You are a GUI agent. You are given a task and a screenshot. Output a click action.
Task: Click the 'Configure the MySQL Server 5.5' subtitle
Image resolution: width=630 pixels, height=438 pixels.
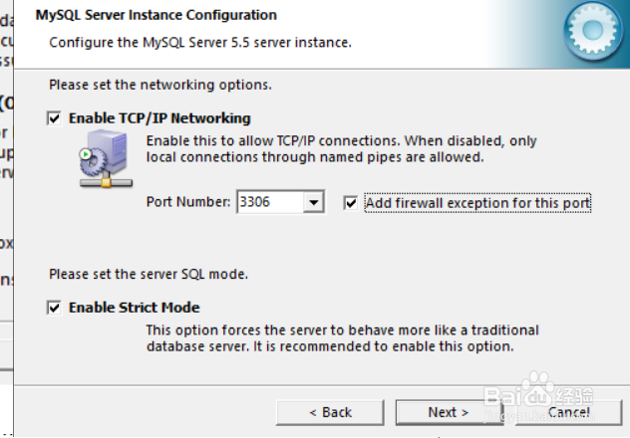(x=199, y=43)
